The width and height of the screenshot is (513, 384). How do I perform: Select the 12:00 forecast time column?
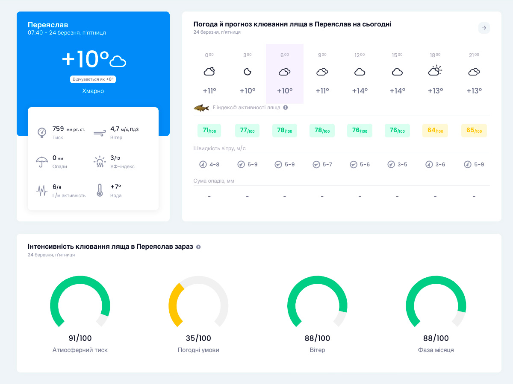[360, 73]
